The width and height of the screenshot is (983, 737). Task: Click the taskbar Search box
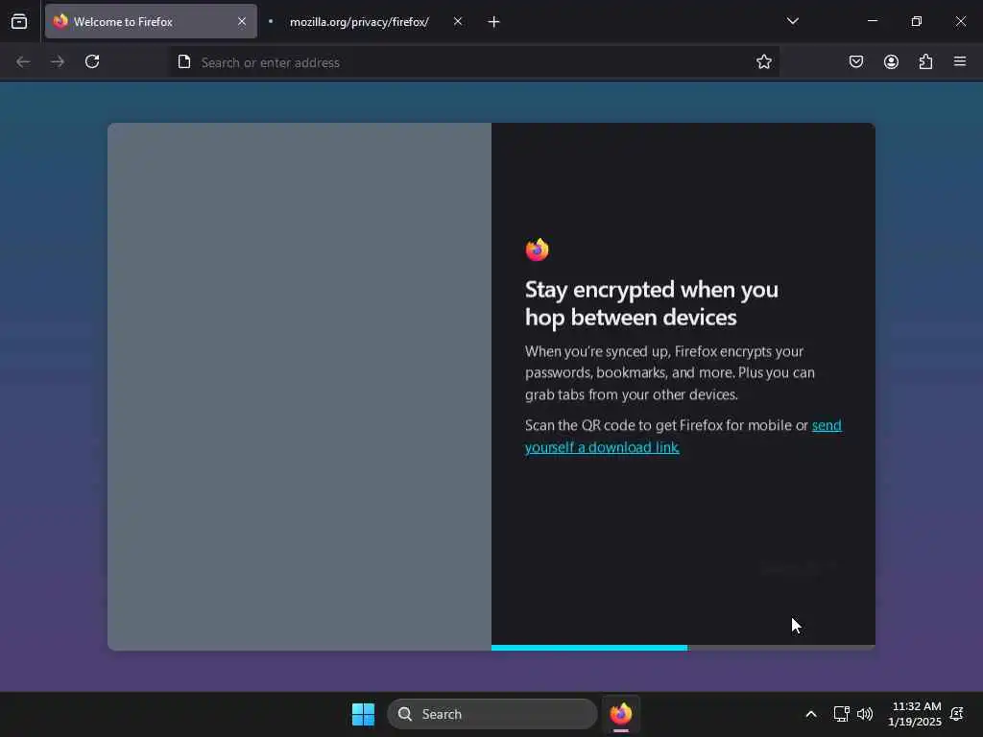tap(492, 714)
